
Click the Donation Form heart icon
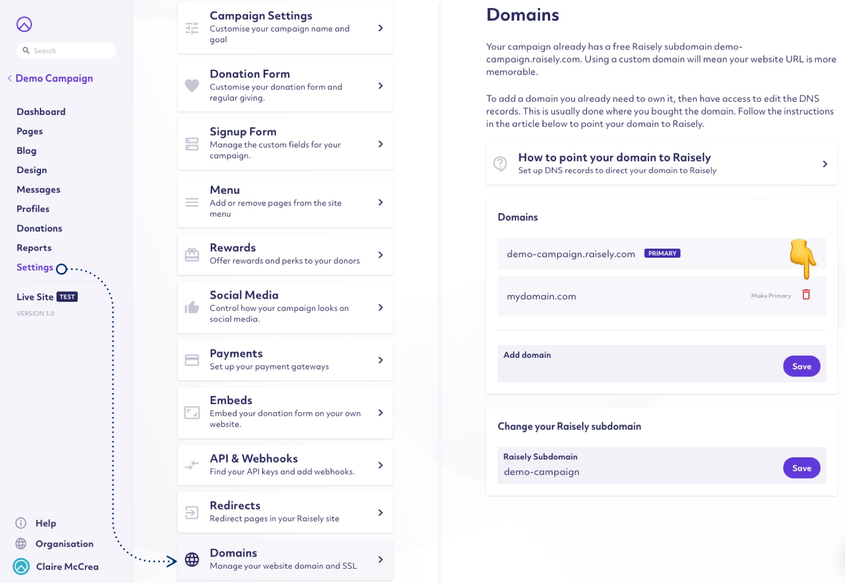(x=192, y=86)
